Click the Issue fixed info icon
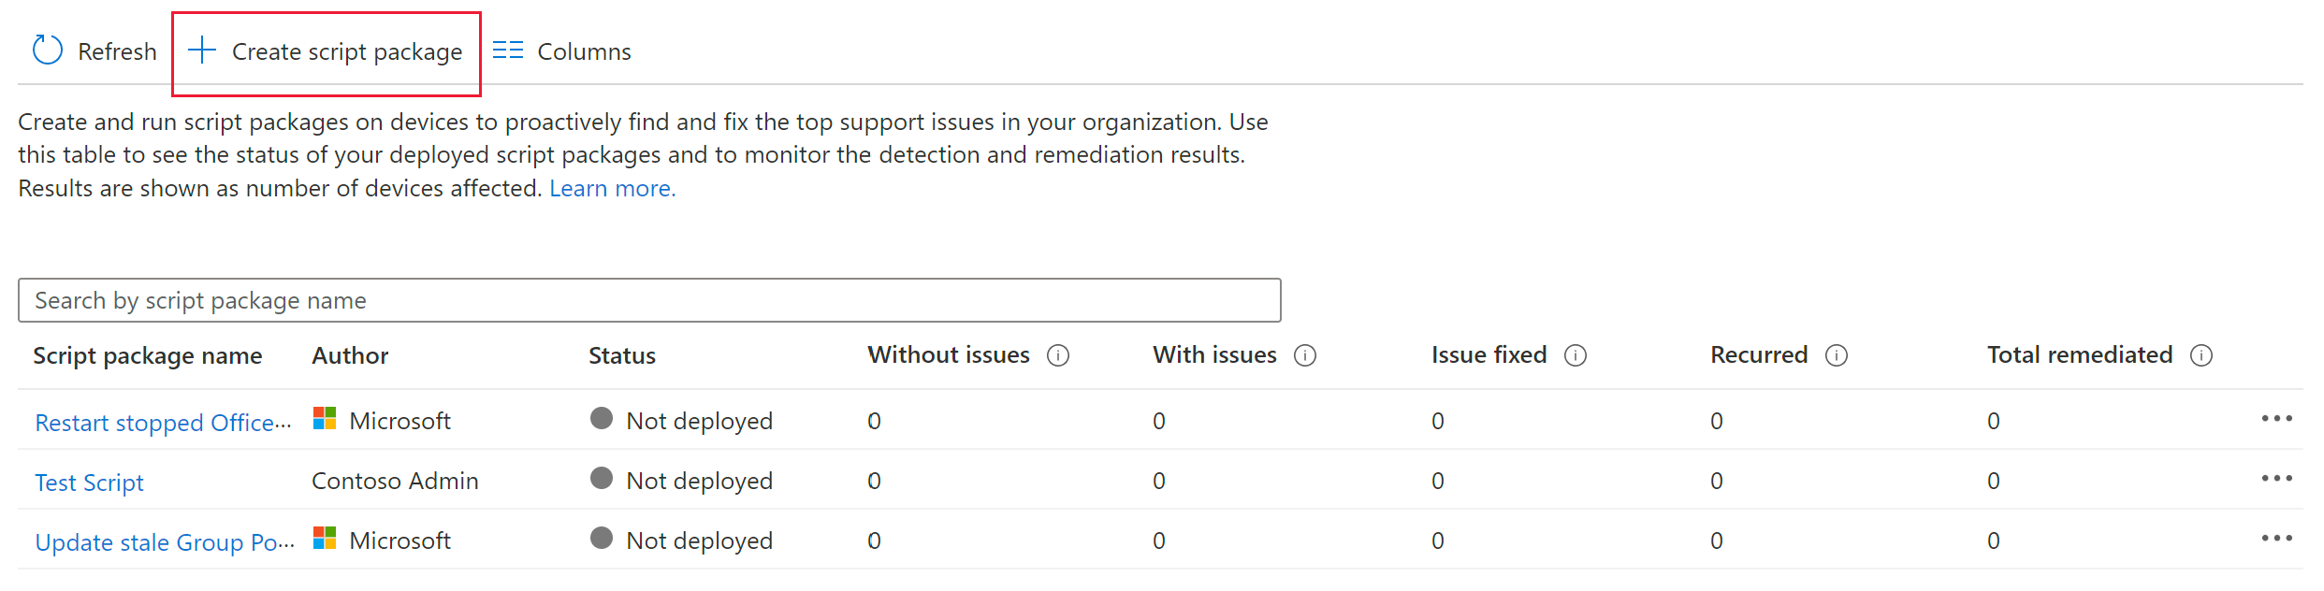Viewport: 2324px width, 591px height. [x=1576, y=355]
